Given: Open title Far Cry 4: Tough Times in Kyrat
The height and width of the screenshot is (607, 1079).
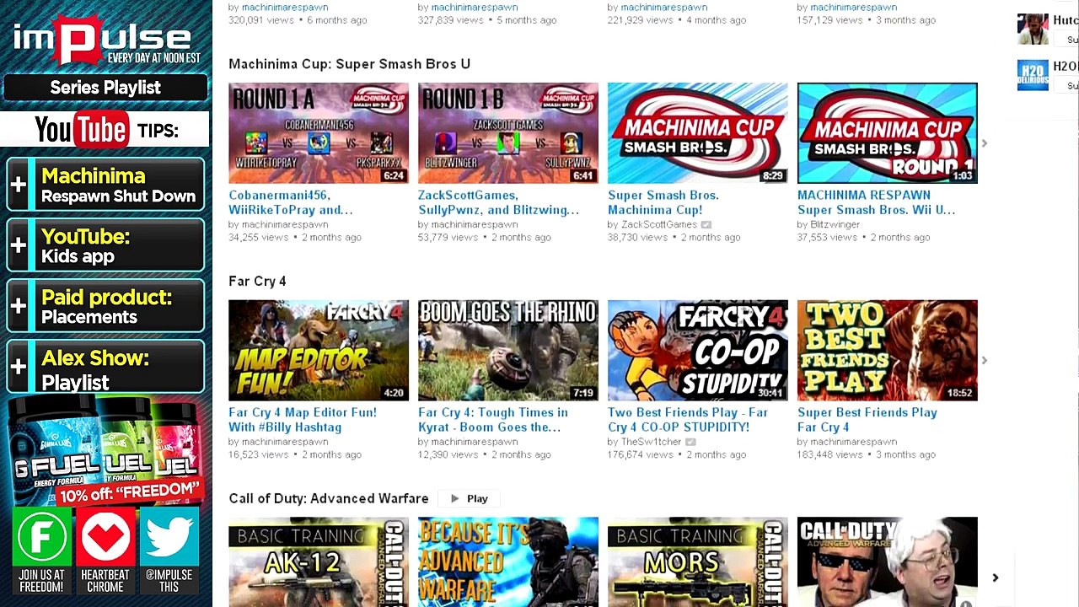Looking at the screenshot, I should pyautogui.click(x=493, y=421).
